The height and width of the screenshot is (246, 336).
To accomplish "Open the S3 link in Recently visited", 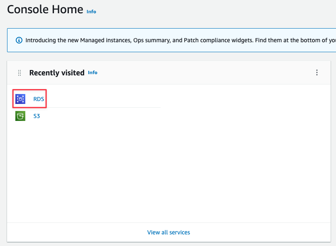I will click(37, 116).
